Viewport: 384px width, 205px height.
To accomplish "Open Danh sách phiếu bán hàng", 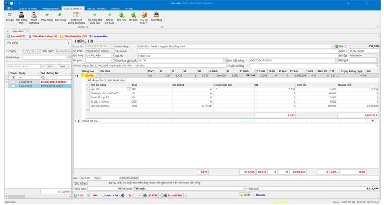I will click(77, 15).
